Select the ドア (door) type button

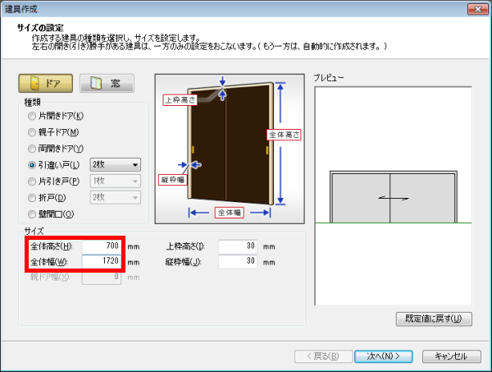46,84
